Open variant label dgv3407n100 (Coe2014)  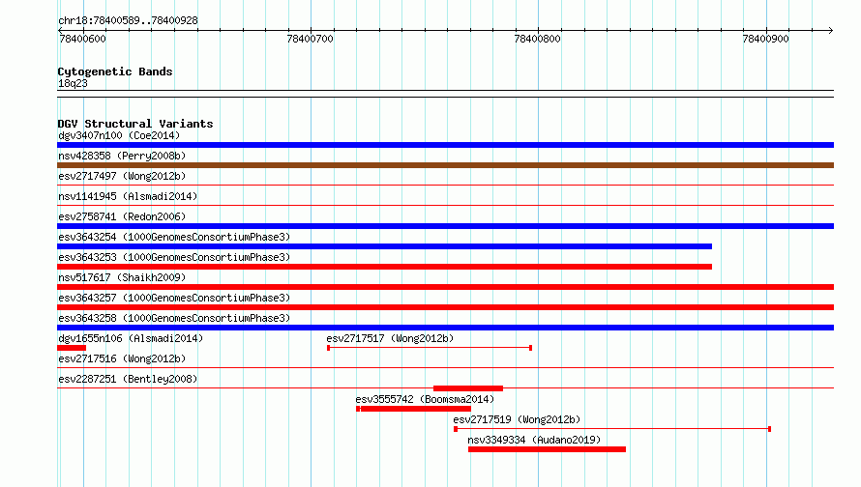point(119,135)
